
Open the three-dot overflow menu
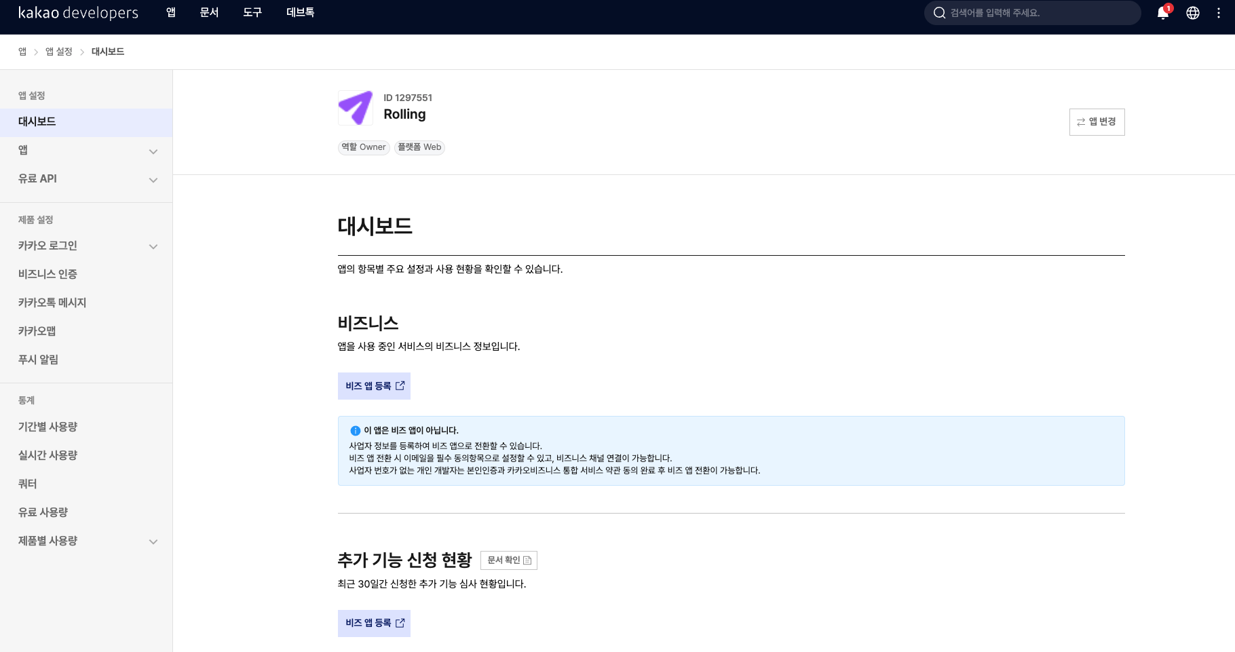tap(1218, 13)
